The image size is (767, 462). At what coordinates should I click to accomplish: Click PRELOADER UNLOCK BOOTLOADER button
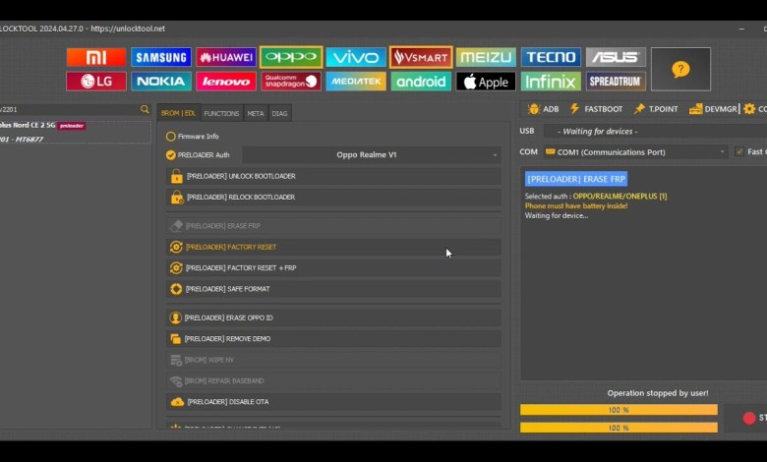[x=333, y=177]
